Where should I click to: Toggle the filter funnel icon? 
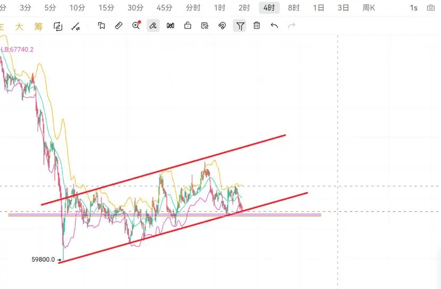click(240, 26)
